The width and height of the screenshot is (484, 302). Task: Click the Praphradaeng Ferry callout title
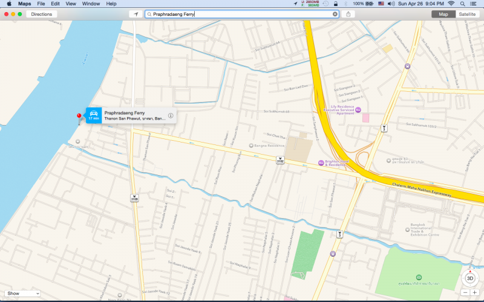(125, 113)
